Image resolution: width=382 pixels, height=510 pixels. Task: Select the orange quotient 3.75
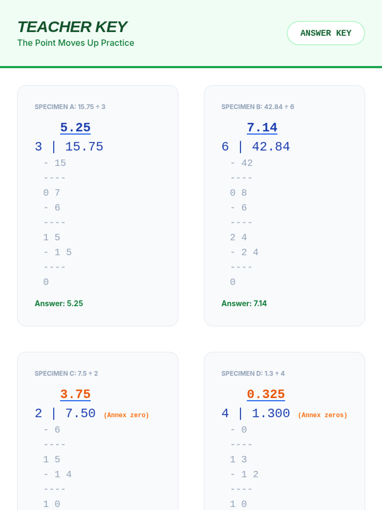(x=75, y=394)
